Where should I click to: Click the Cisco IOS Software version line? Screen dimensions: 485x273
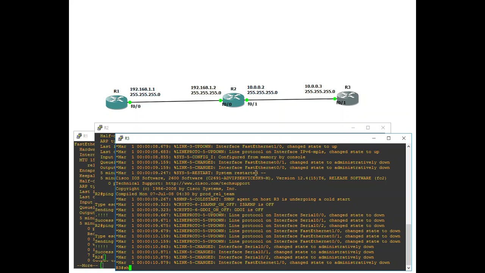pyautogui.click(x=251, y=178)
